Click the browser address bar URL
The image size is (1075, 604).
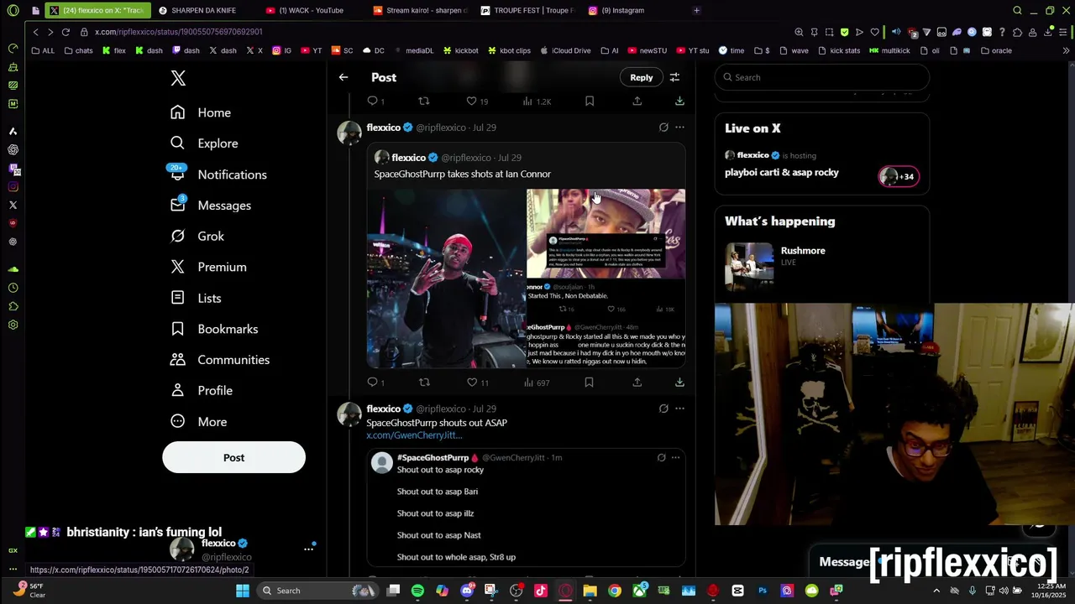click(178, 32)
